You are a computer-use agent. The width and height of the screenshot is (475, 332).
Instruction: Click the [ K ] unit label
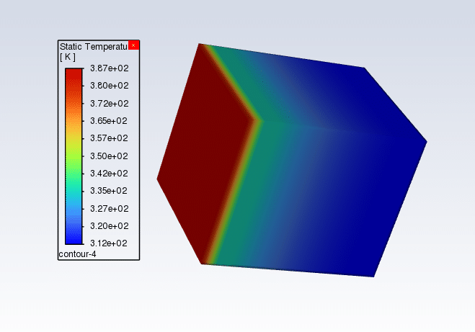[68, 57]
